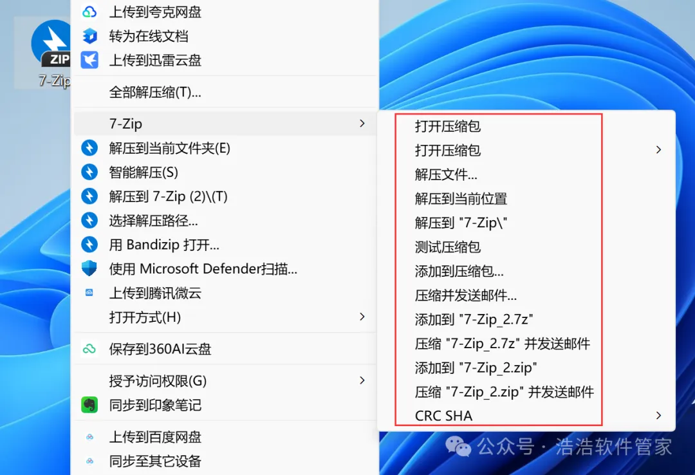Select 添加到 "7-Zip_2.zip" entry
The image size is (695, 475).
(526, 368)
